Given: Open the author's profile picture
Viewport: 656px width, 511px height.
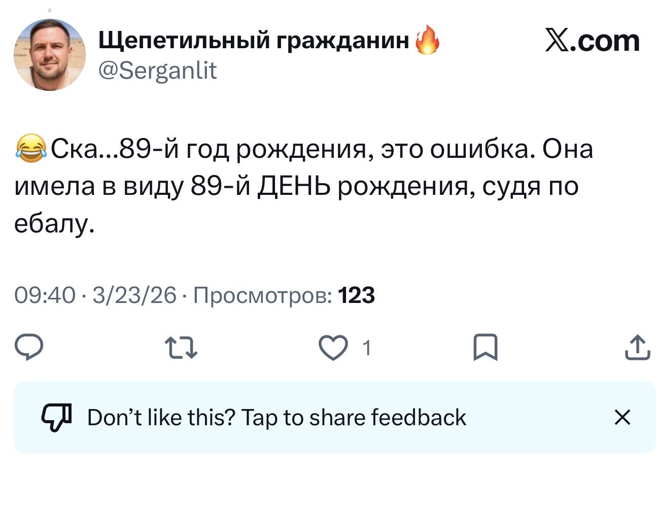Looking at the screenshot, I should [x=49, y=55].
